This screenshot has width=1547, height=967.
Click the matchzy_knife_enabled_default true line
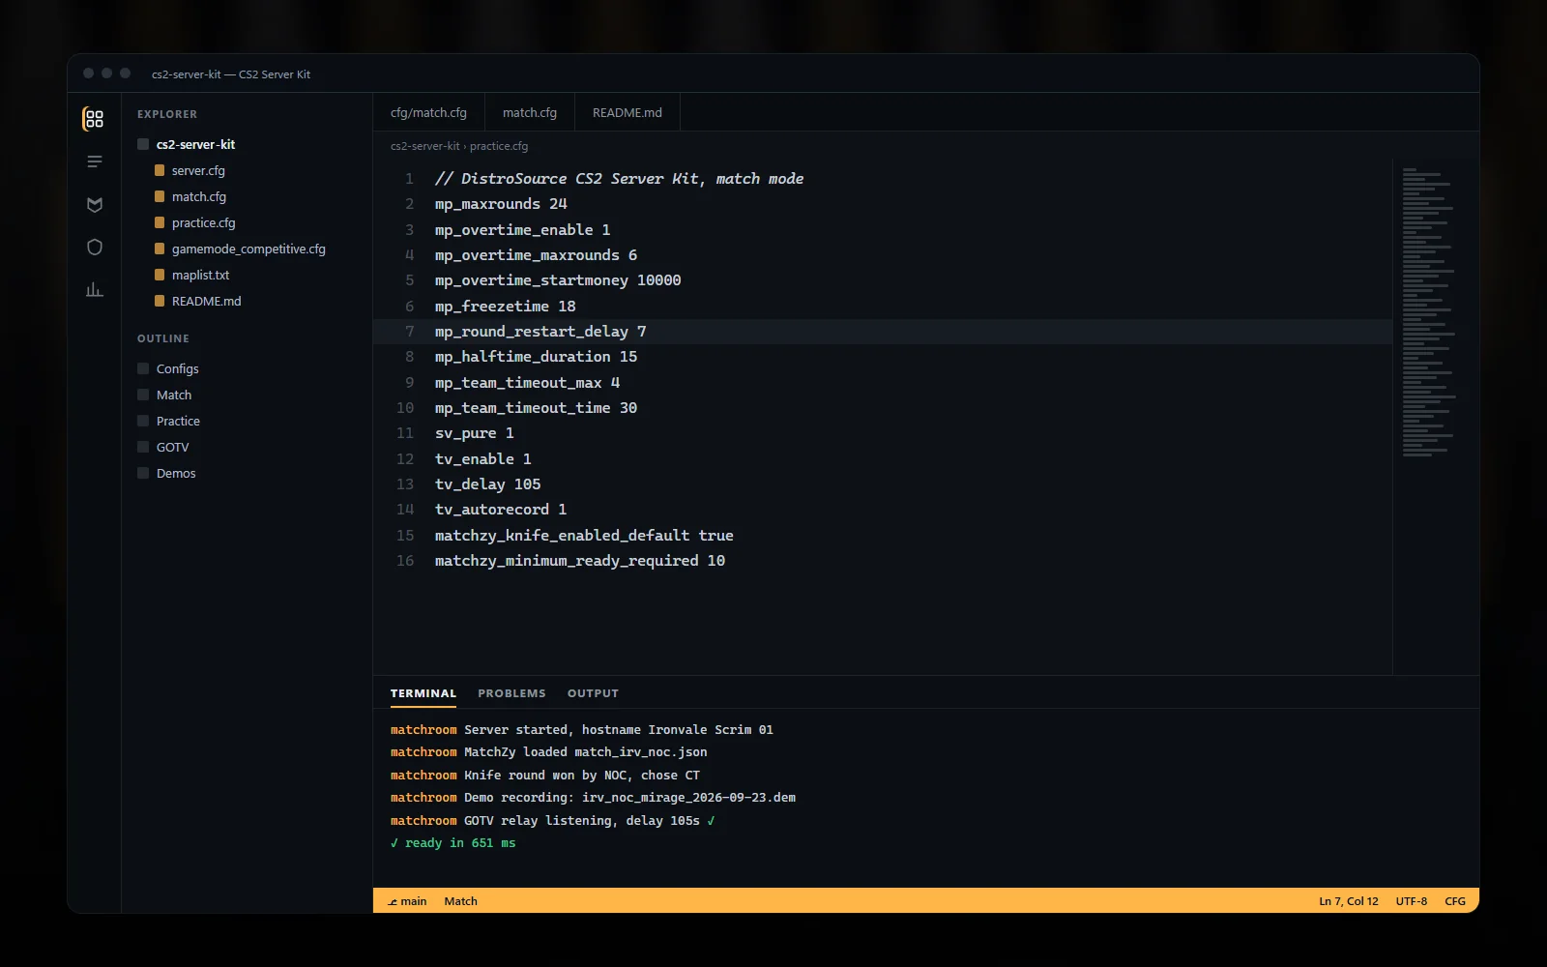coord(584,536)
